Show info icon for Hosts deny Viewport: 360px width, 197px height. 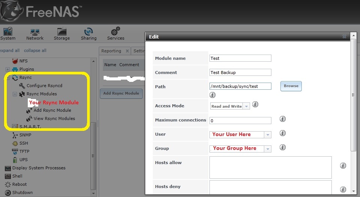point(343,189)
